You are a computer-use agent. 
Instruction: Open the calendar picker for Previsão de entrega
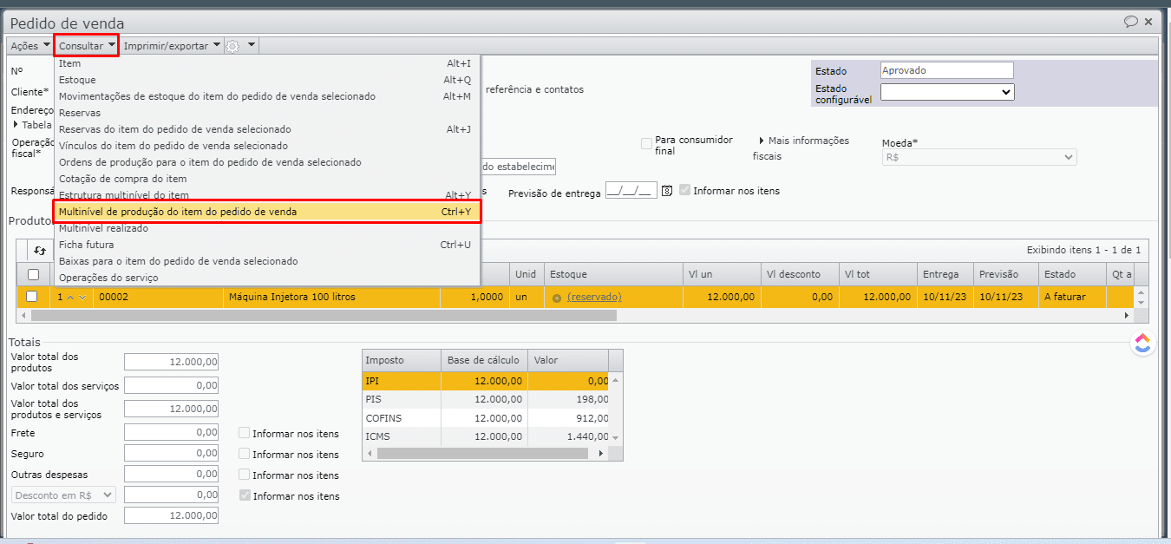[667, 191]
